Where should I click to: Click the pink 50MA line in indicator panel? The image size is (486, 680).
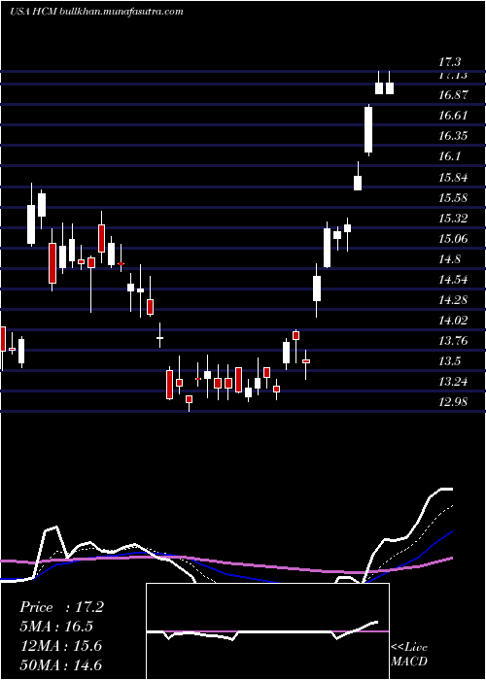(x=260, y=566)
